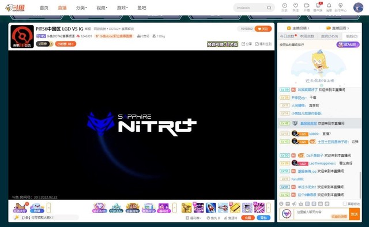Image resolution: width=369 pixels, height=227 pixels.
Task: Open the watch history clock icon
Action: 284,6
